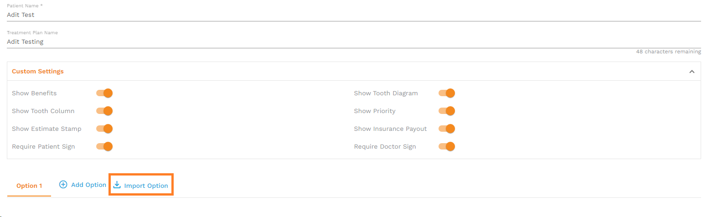702x217 pixels.
Task: Focus the Treatment Plan Name field
Action: 354,41
